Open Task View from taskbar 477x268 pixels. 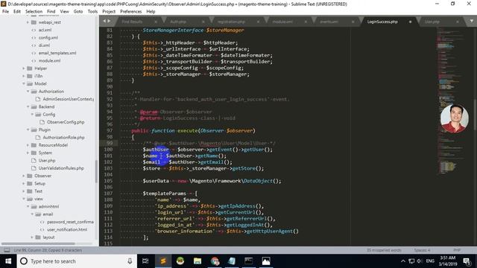pos(145,261)
